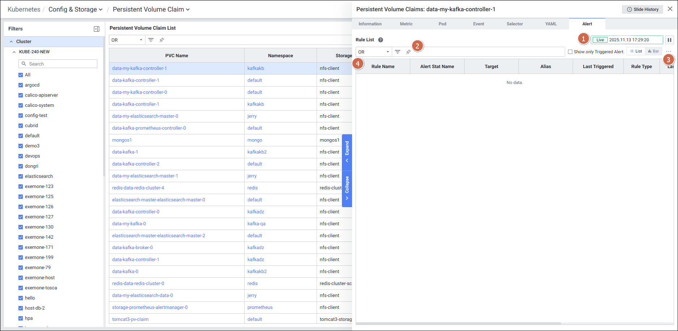Collapse the KUBE-240-NEW tree node

[14, 52]
